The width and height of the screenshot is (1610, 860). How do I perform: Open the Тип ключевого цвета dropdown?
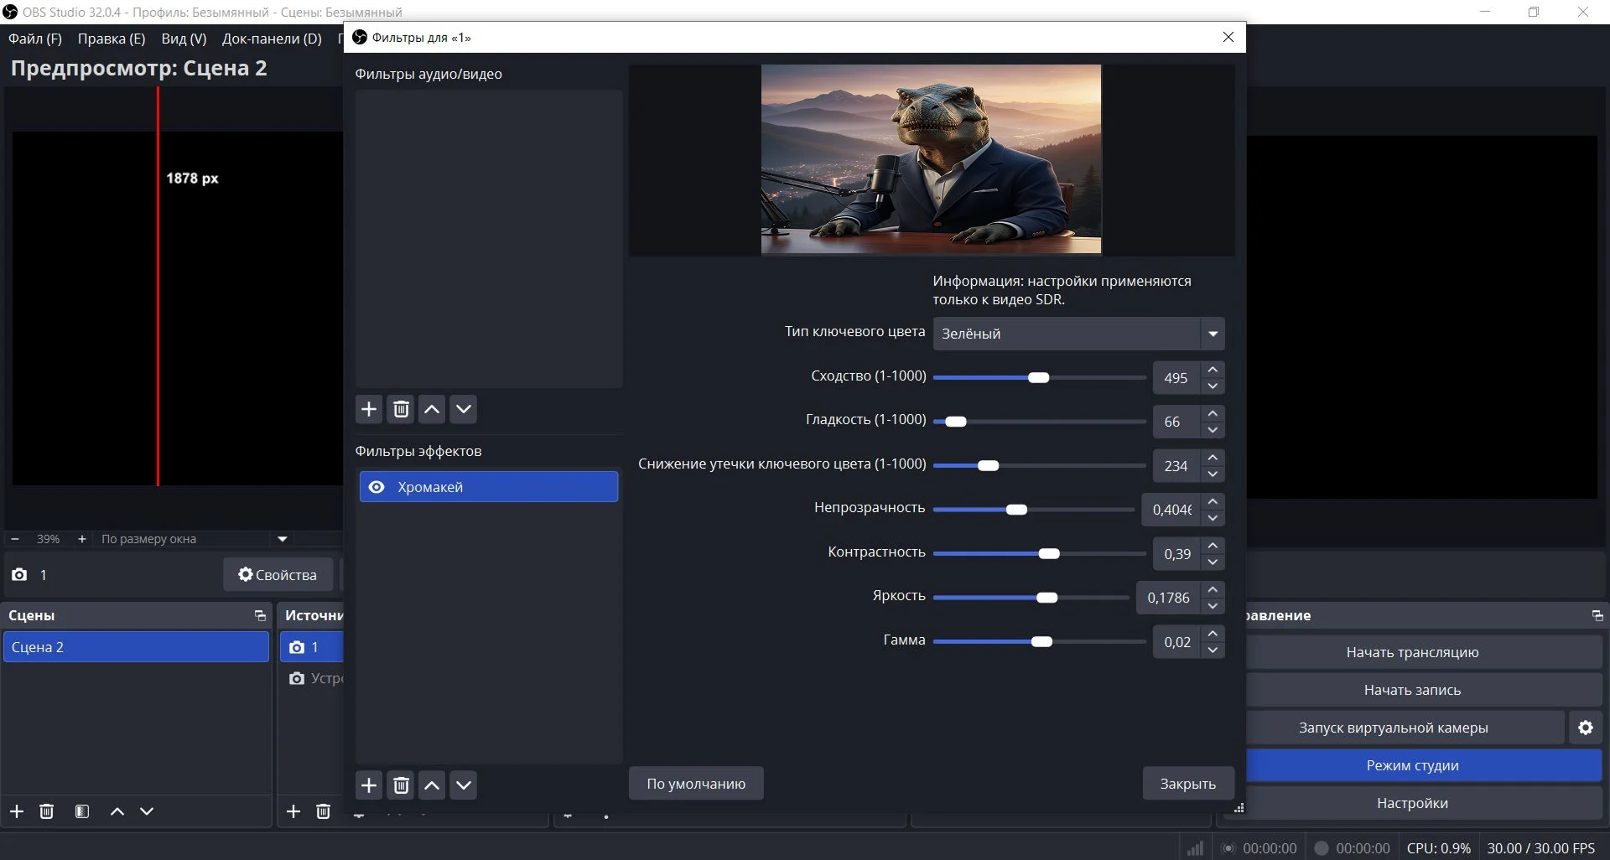(1078, 334)
